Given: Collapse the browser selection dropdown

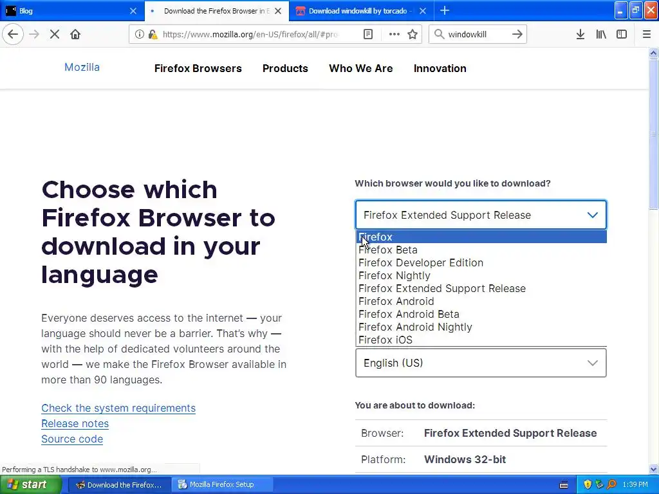Looking at the screenshot, I should tap(481, 215).
